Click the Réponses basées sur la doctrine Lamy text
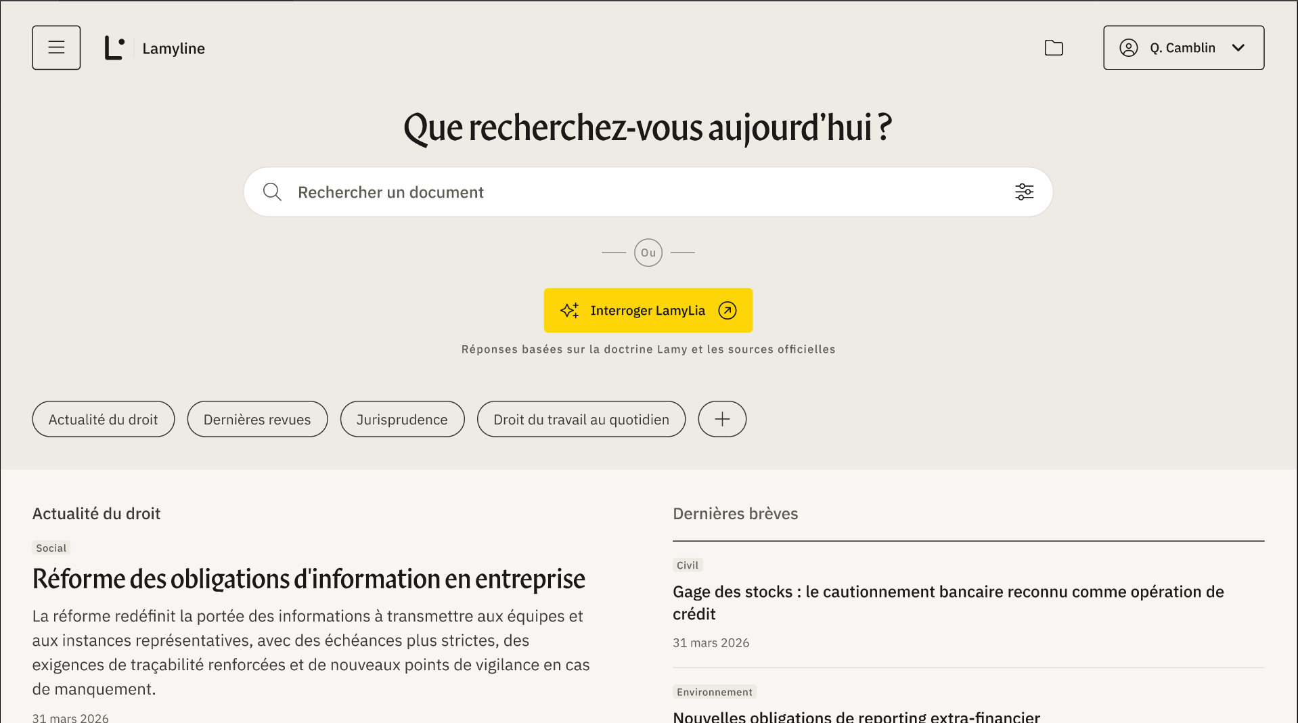The image size is (1298, 723). [x=648, y=349]
